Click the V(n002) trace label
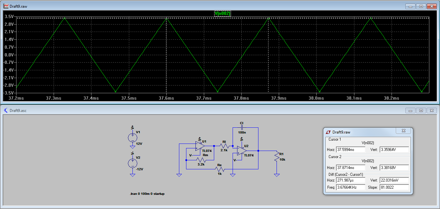Image resolution: width=440 pixels, height=209 pixels. click(223, 13)
